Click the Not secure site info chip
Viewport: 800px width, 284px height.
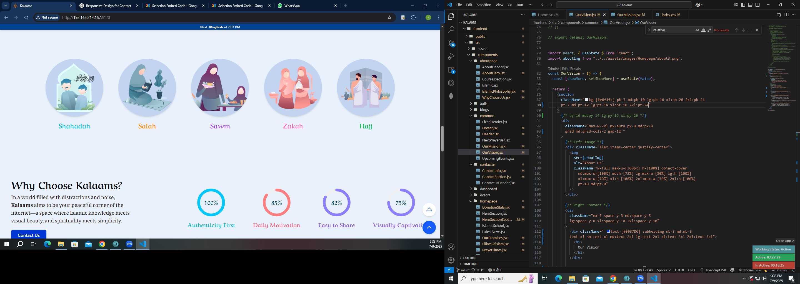(47, 18)
